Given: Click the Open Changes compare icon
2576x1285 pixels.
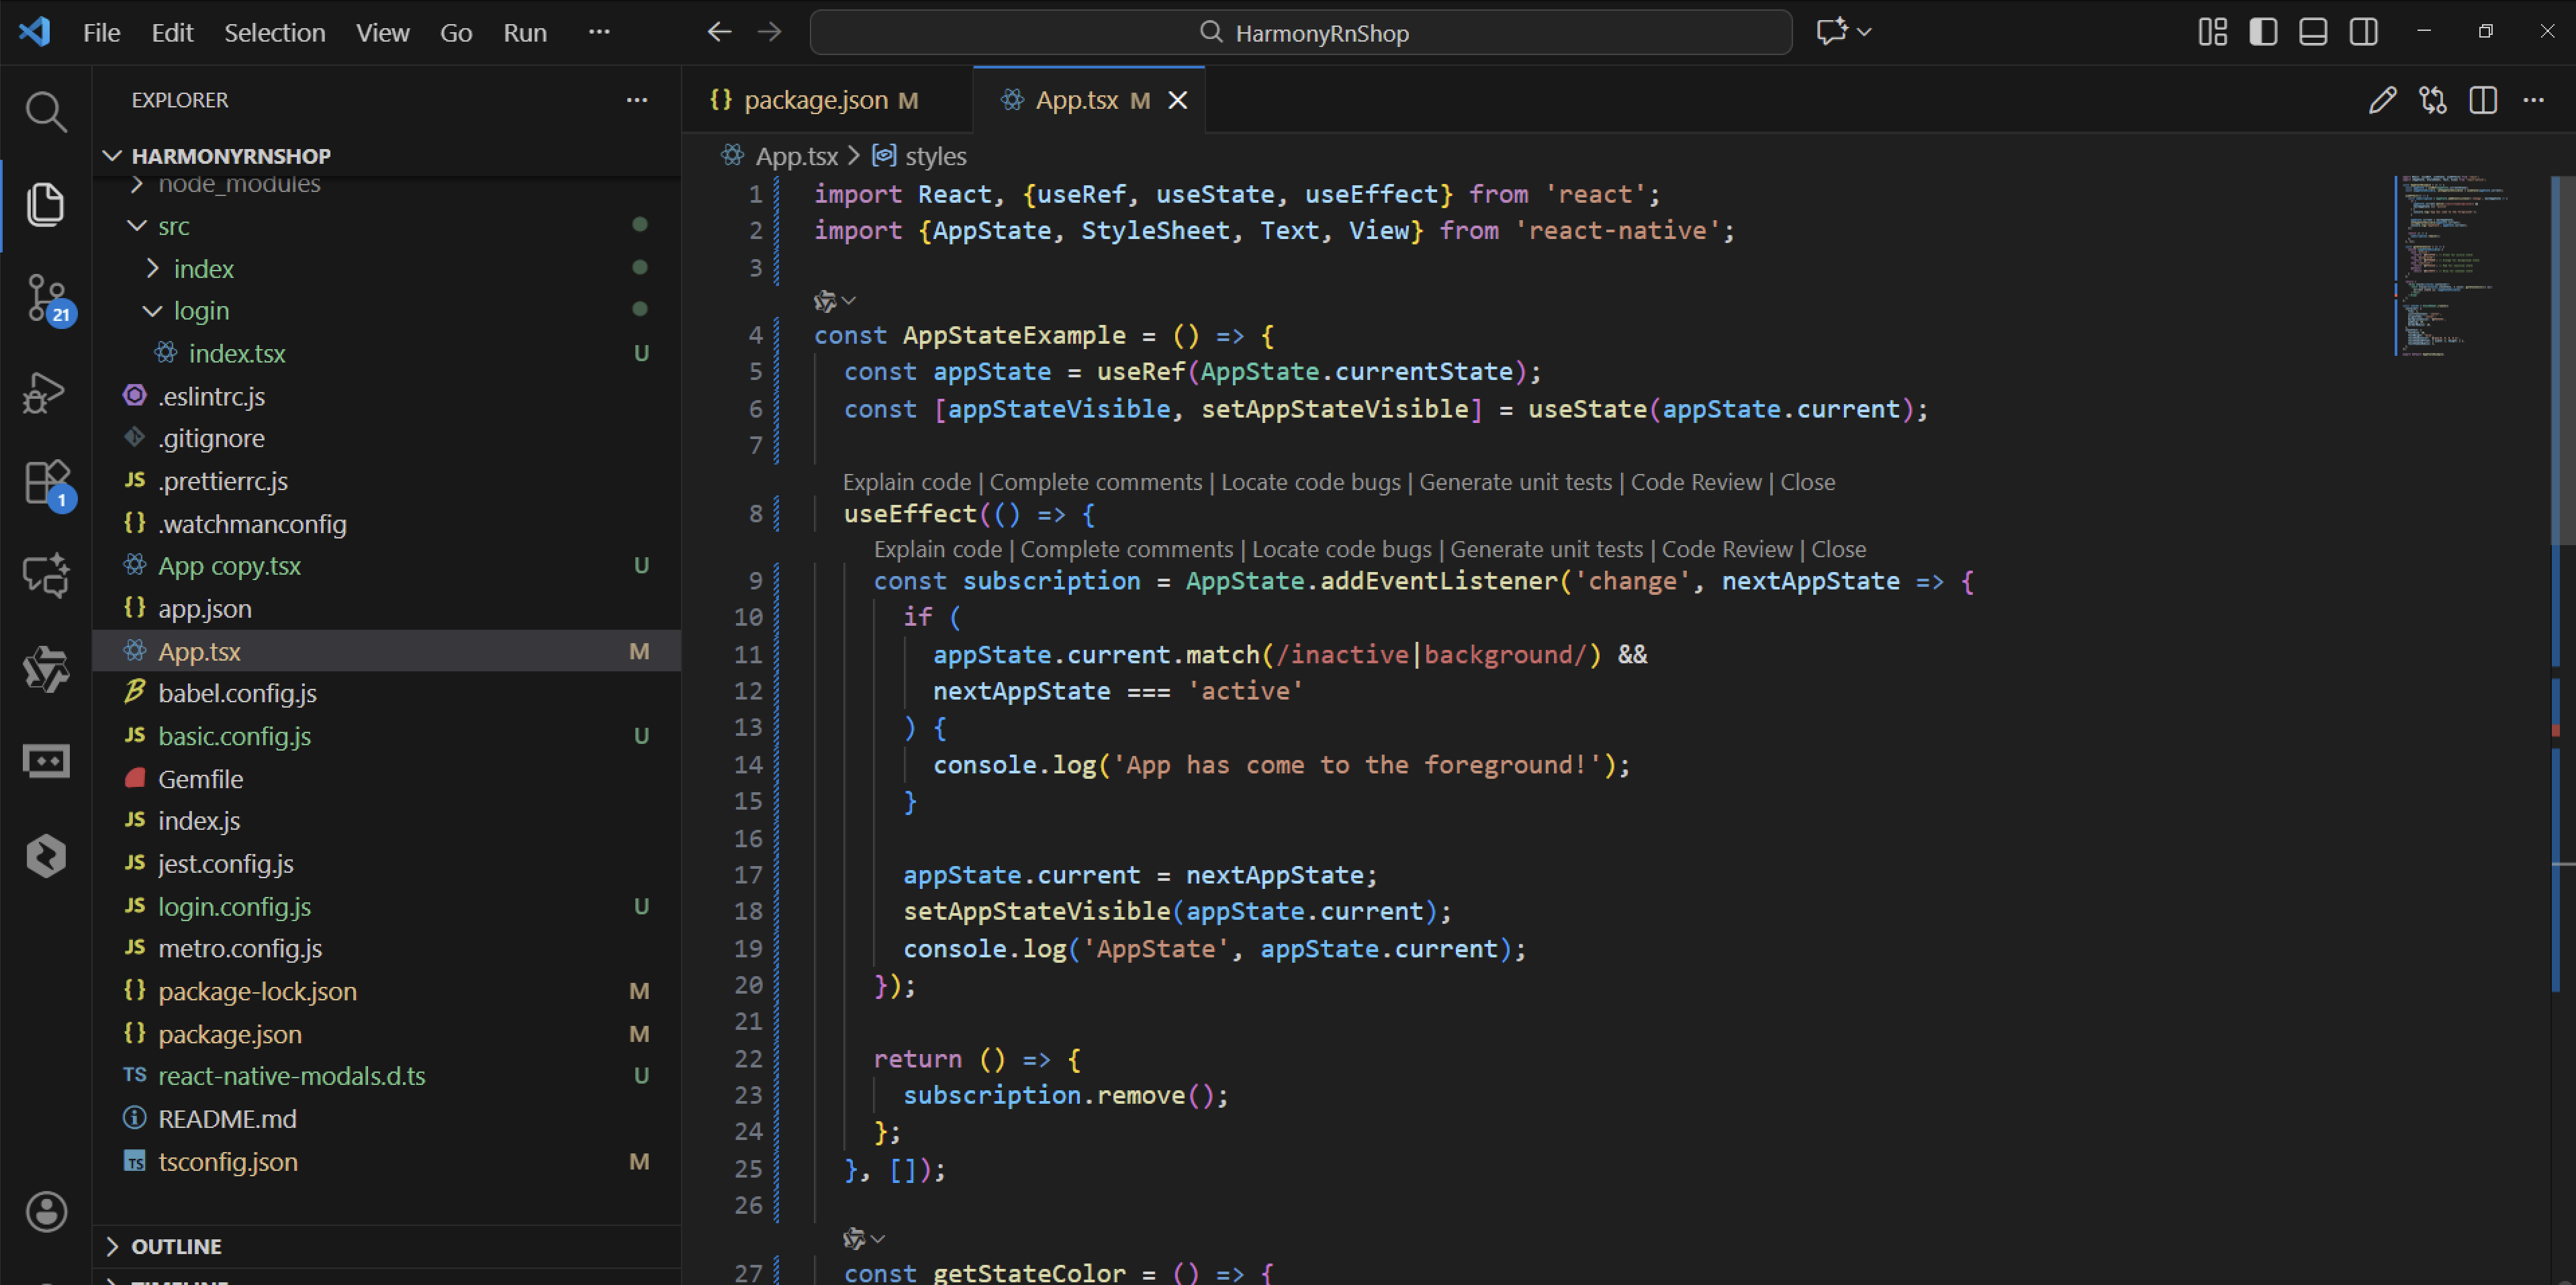Looking at the screenshot, I should tap(2433, 100).
